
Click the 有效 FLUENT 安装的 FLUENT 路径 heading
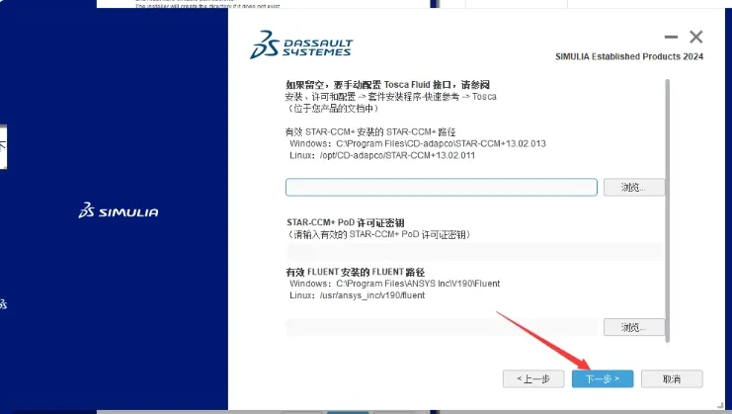[x=356, y=272]
